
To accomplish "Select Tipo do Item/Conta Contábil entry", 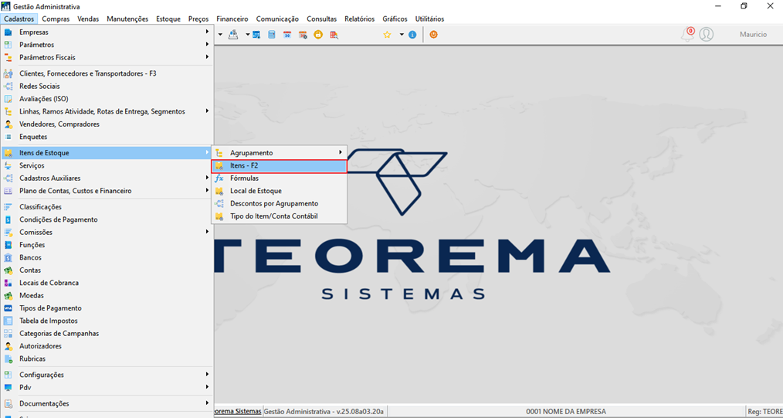I will point(279,216).
